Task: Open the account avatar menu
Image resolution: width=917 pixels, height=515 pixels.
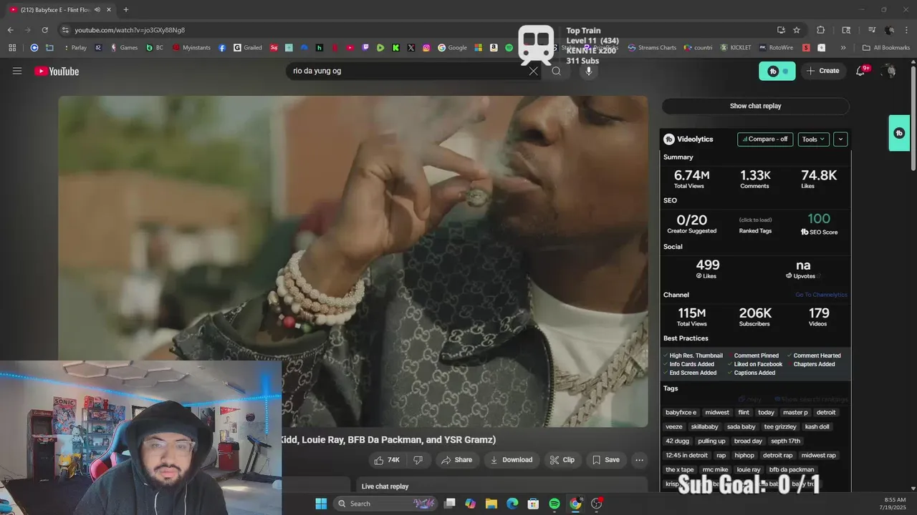Action: (890, 71)
